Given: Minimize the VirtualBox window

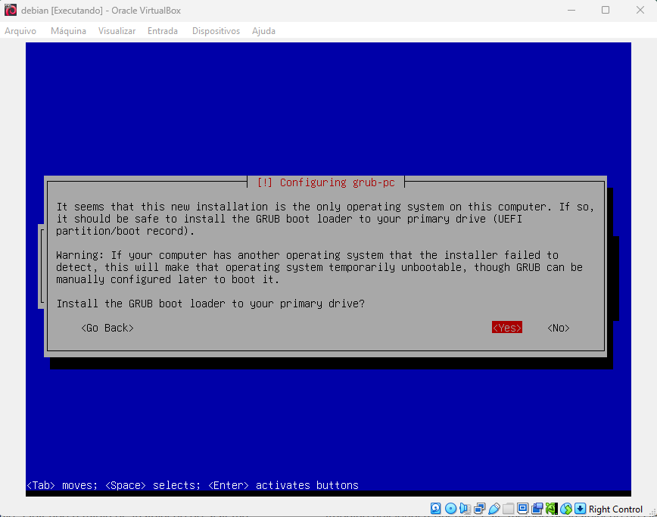Looking at the screenshot, I should pyautogui.click(x=571, y=10).
